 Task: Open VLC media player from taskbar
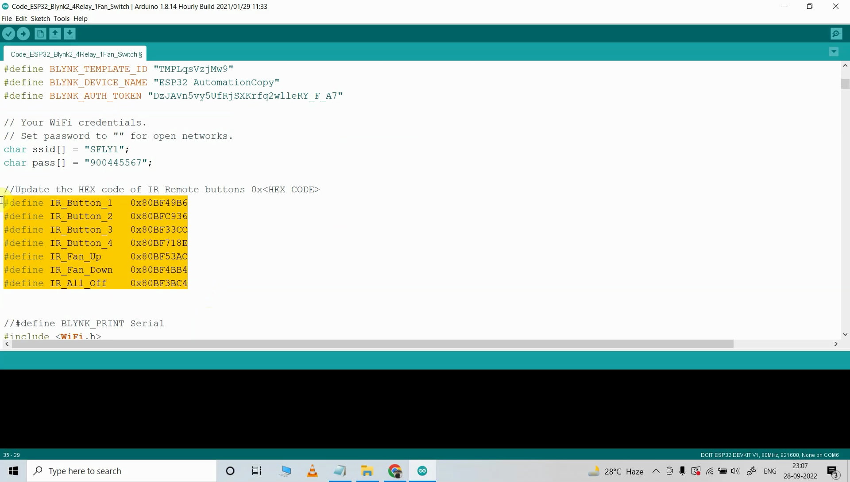pos(313,471)
